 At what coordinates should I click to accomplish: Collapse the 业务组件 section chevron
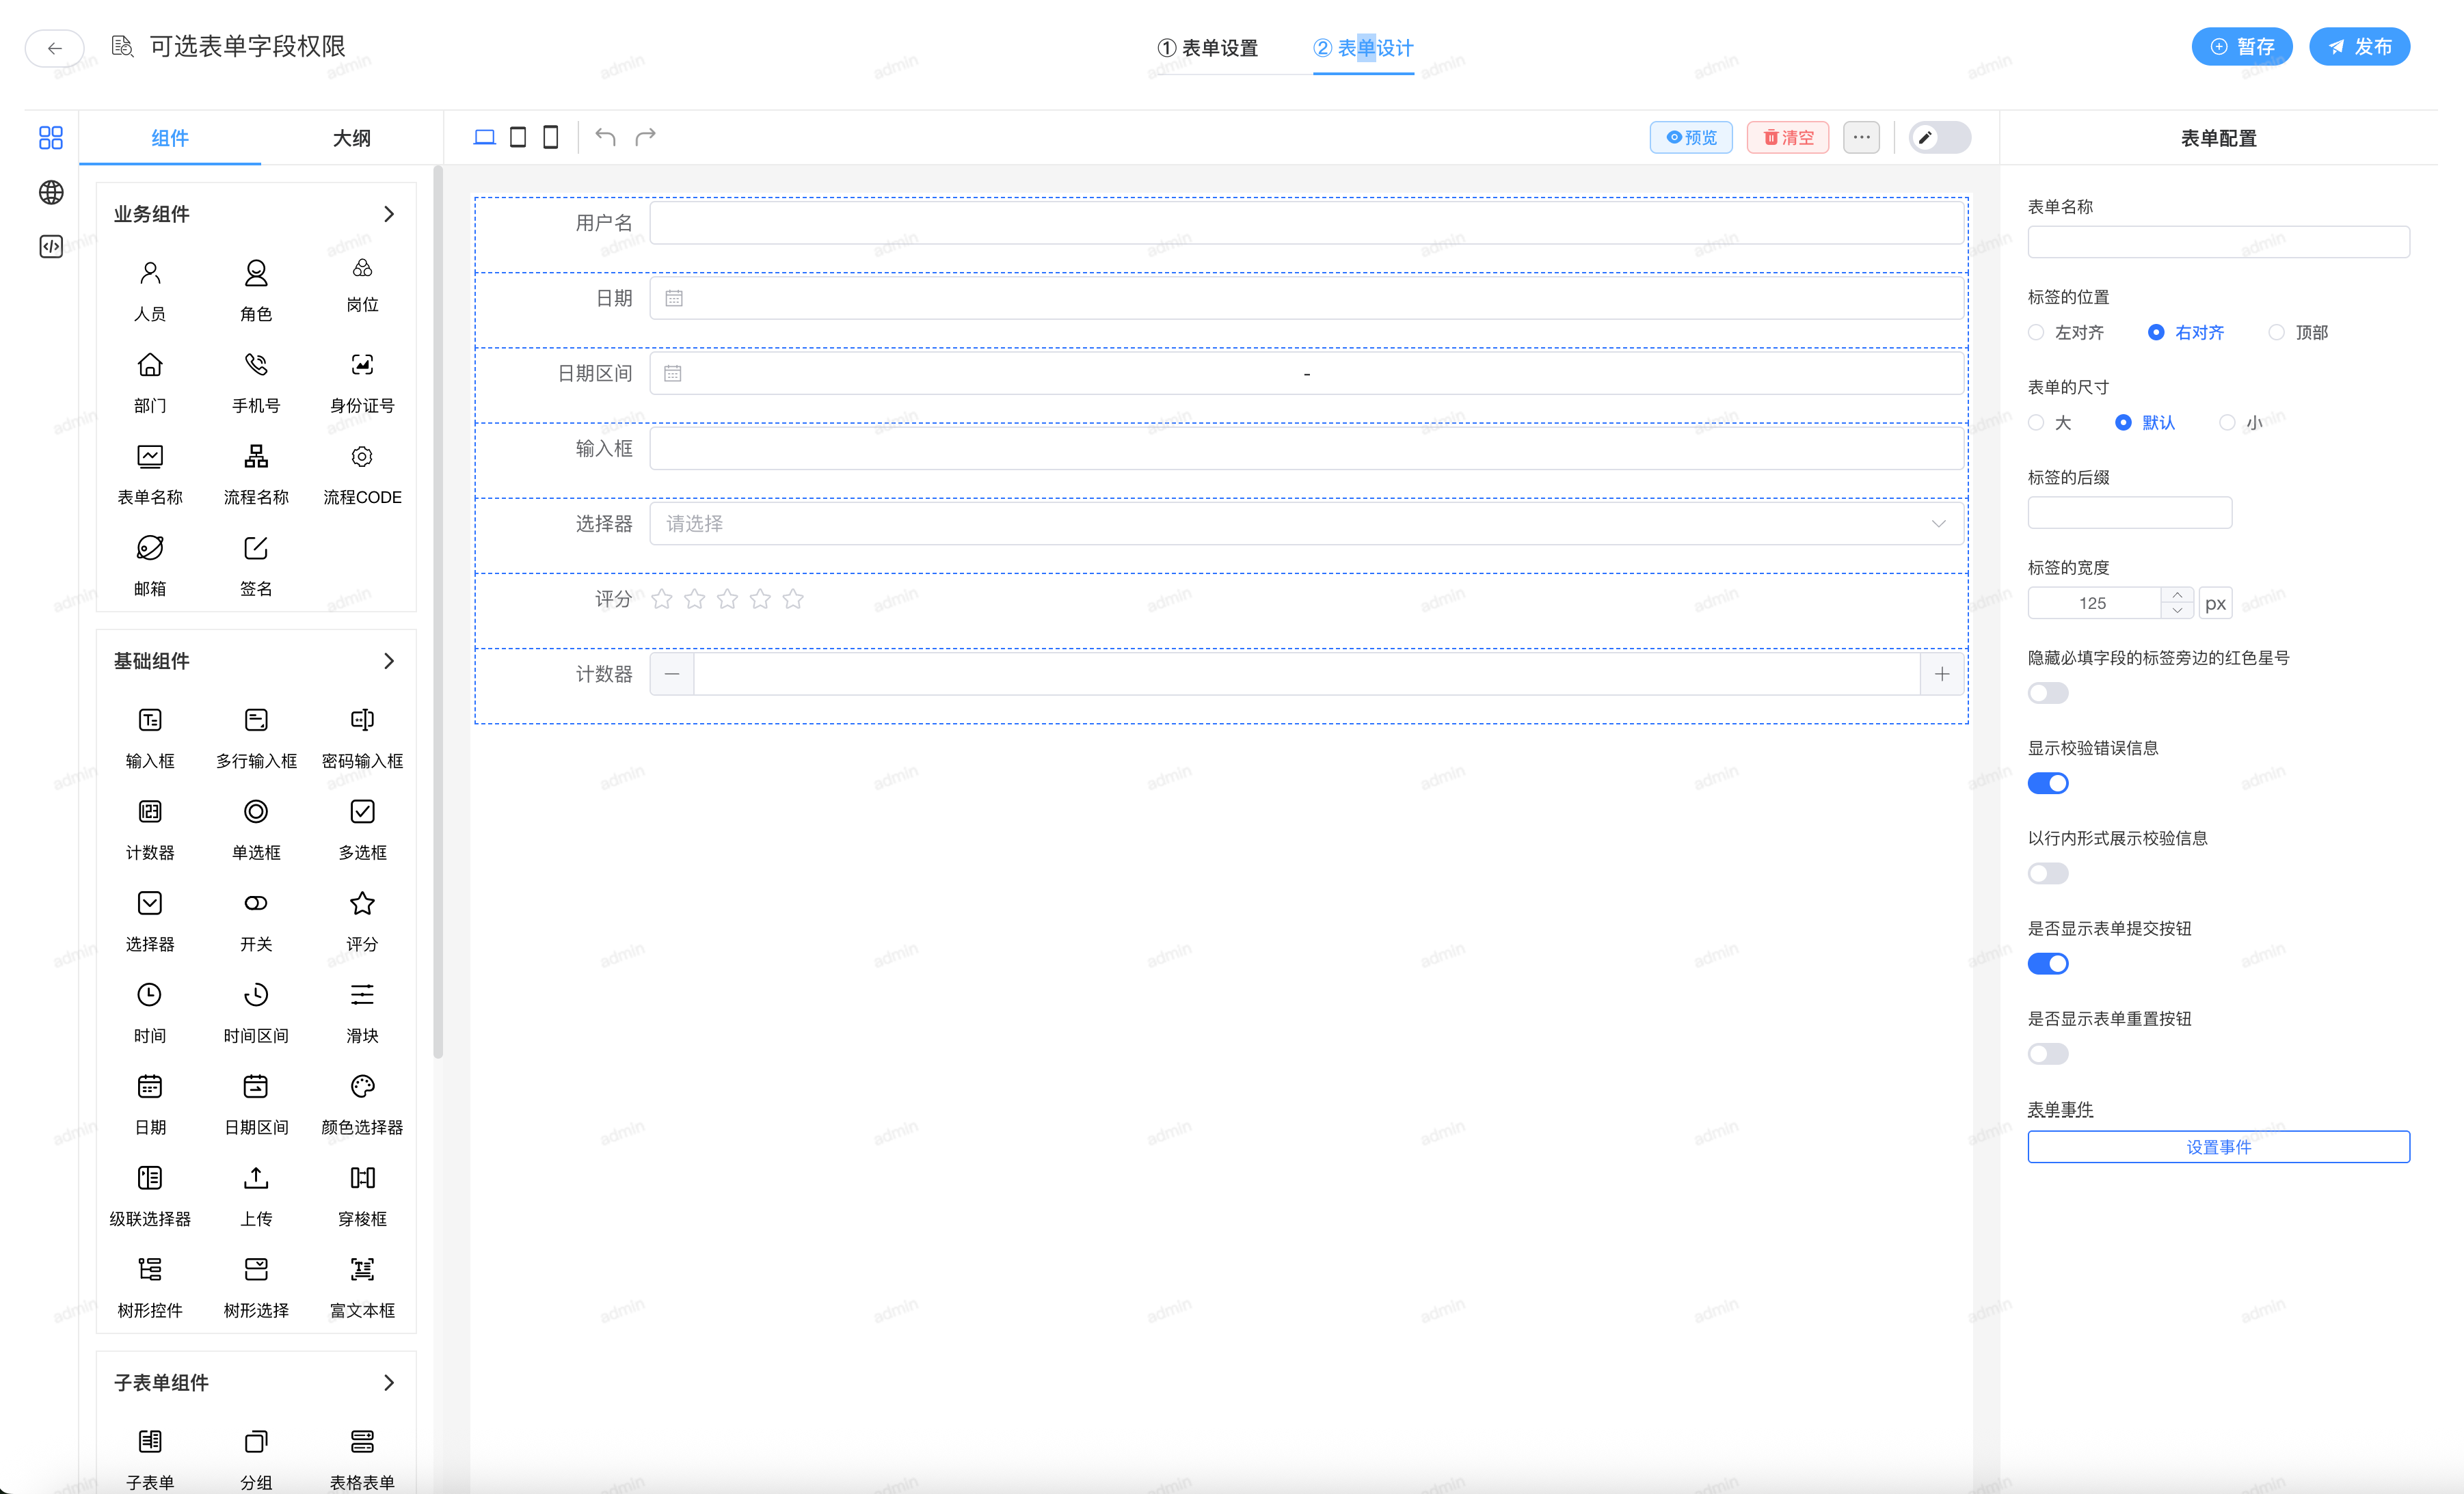[389, 214]
